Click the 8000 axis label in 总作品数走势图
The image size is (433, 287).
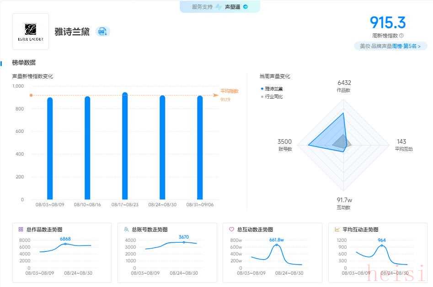(25, 240)
